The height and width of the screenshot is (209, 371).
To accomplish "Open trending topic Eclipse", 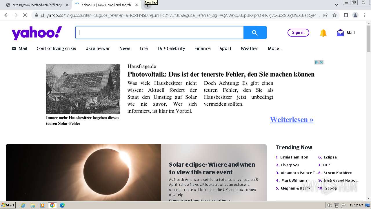I will [330, 157].
